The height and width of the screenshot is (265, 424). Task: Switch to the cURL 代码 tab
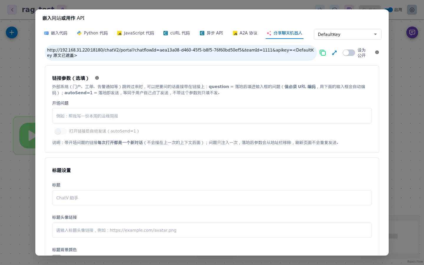pos(177,33)
